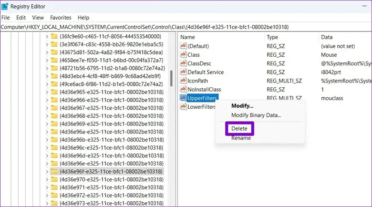Click the LowerFilters value icon

coord(184,107)
